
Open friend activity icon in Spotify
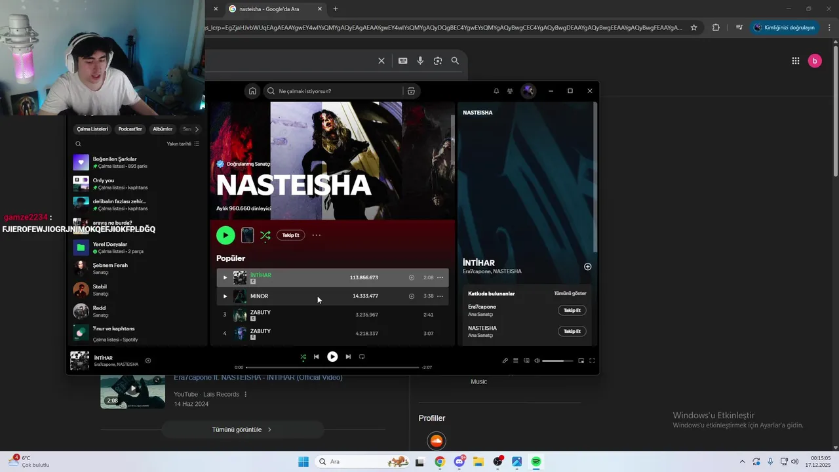pyautogui.click(x=510, y=91)
